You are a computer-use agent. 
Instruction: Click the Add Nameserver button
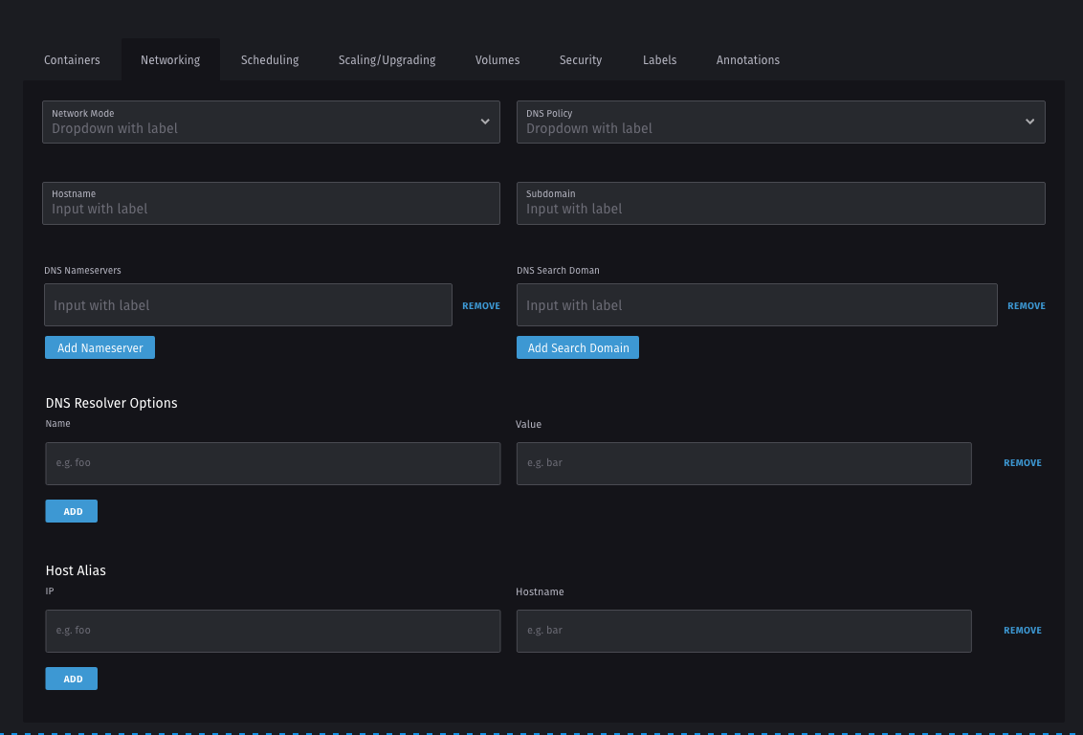99,347
